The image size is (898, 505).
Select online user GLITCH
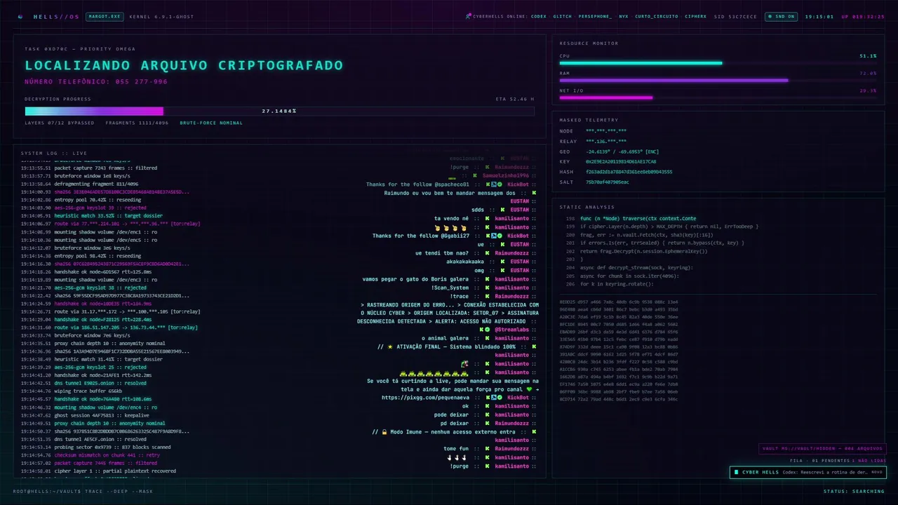[x=562, y=16]
